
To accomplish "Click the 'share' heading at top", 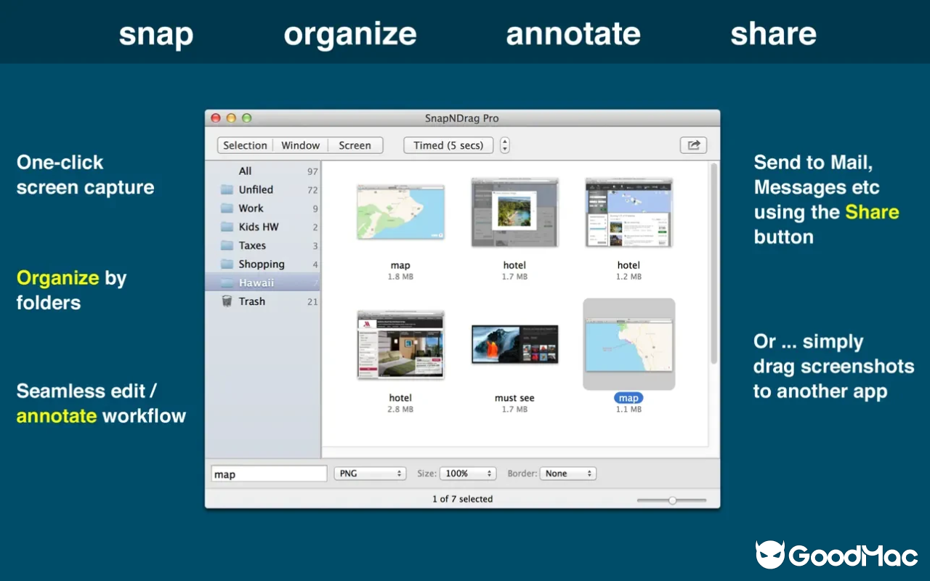I will click(x=773, y=34).
